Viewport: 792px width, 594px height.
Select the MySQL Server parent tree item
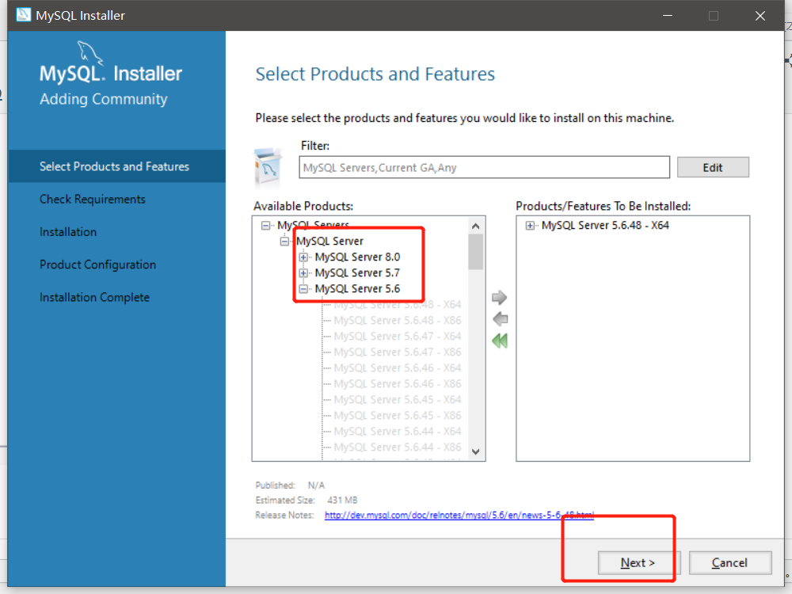pyautogui.click(x=329, y=242)
